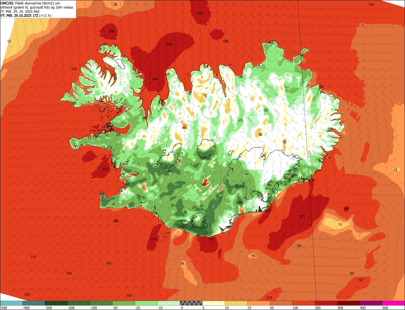Screen dimensions: 405x310
Task: Click the map value '244' in the bay
Action: point(155,79)
